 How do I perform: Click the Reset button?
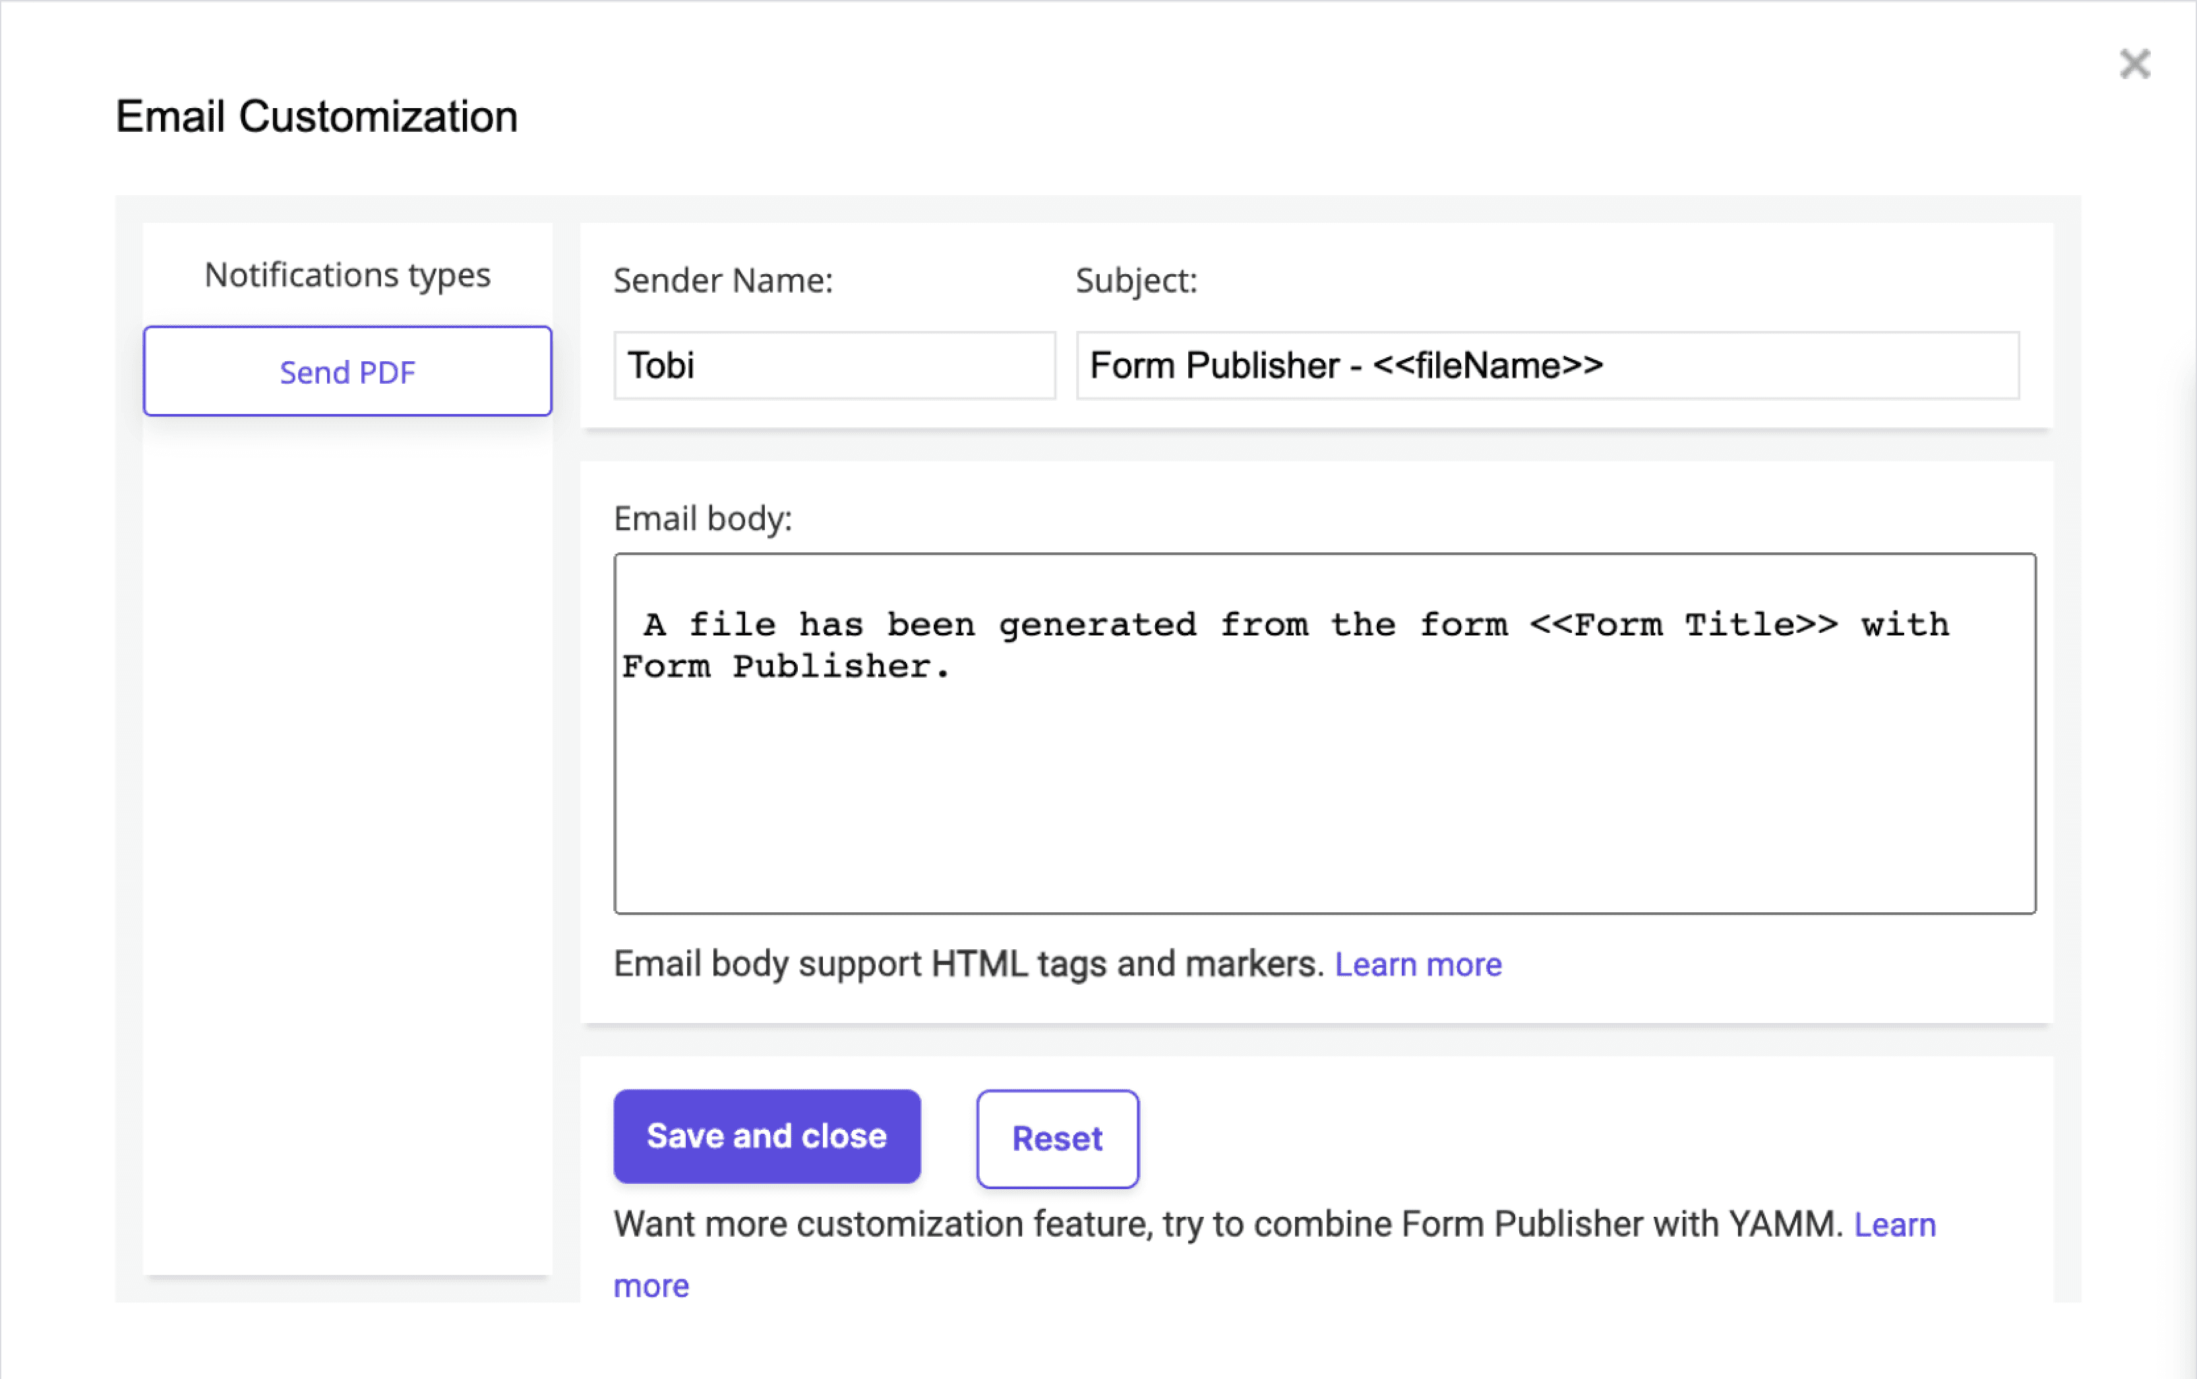point(1057,1138)
